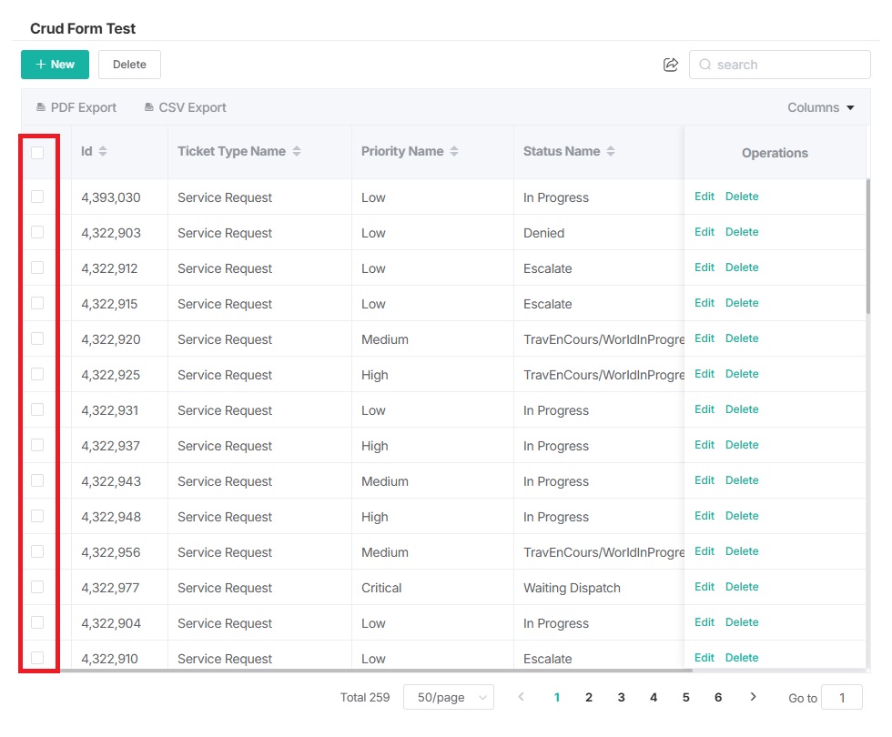Sort by Ticket Type Name arrows
The image size is (892, 737).
tap(297, 151)
